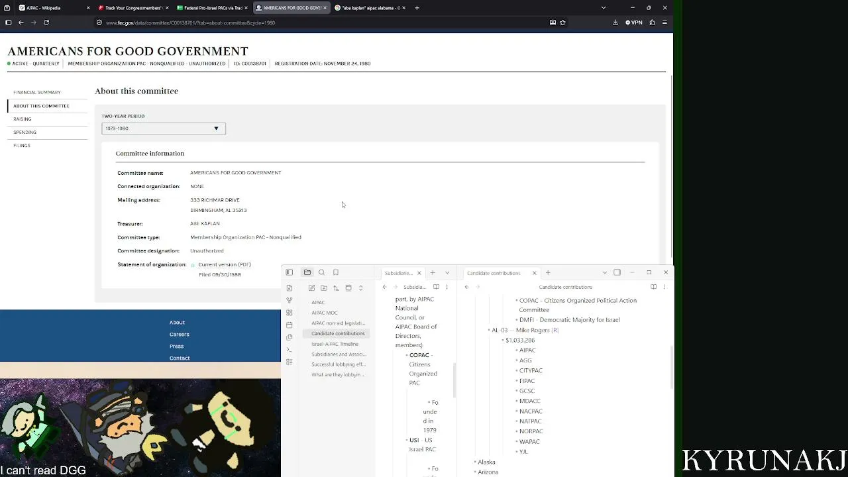Open command palette ribbon icon
Viewport: 848px width, 477px height.
[x=290, y=349]
